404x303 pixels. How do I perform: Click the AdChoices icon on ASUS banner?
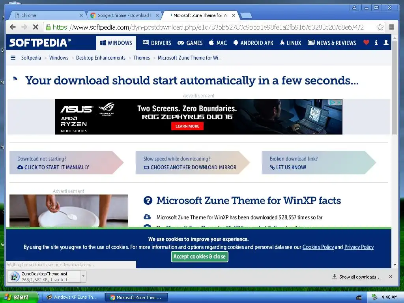(332, 102)
